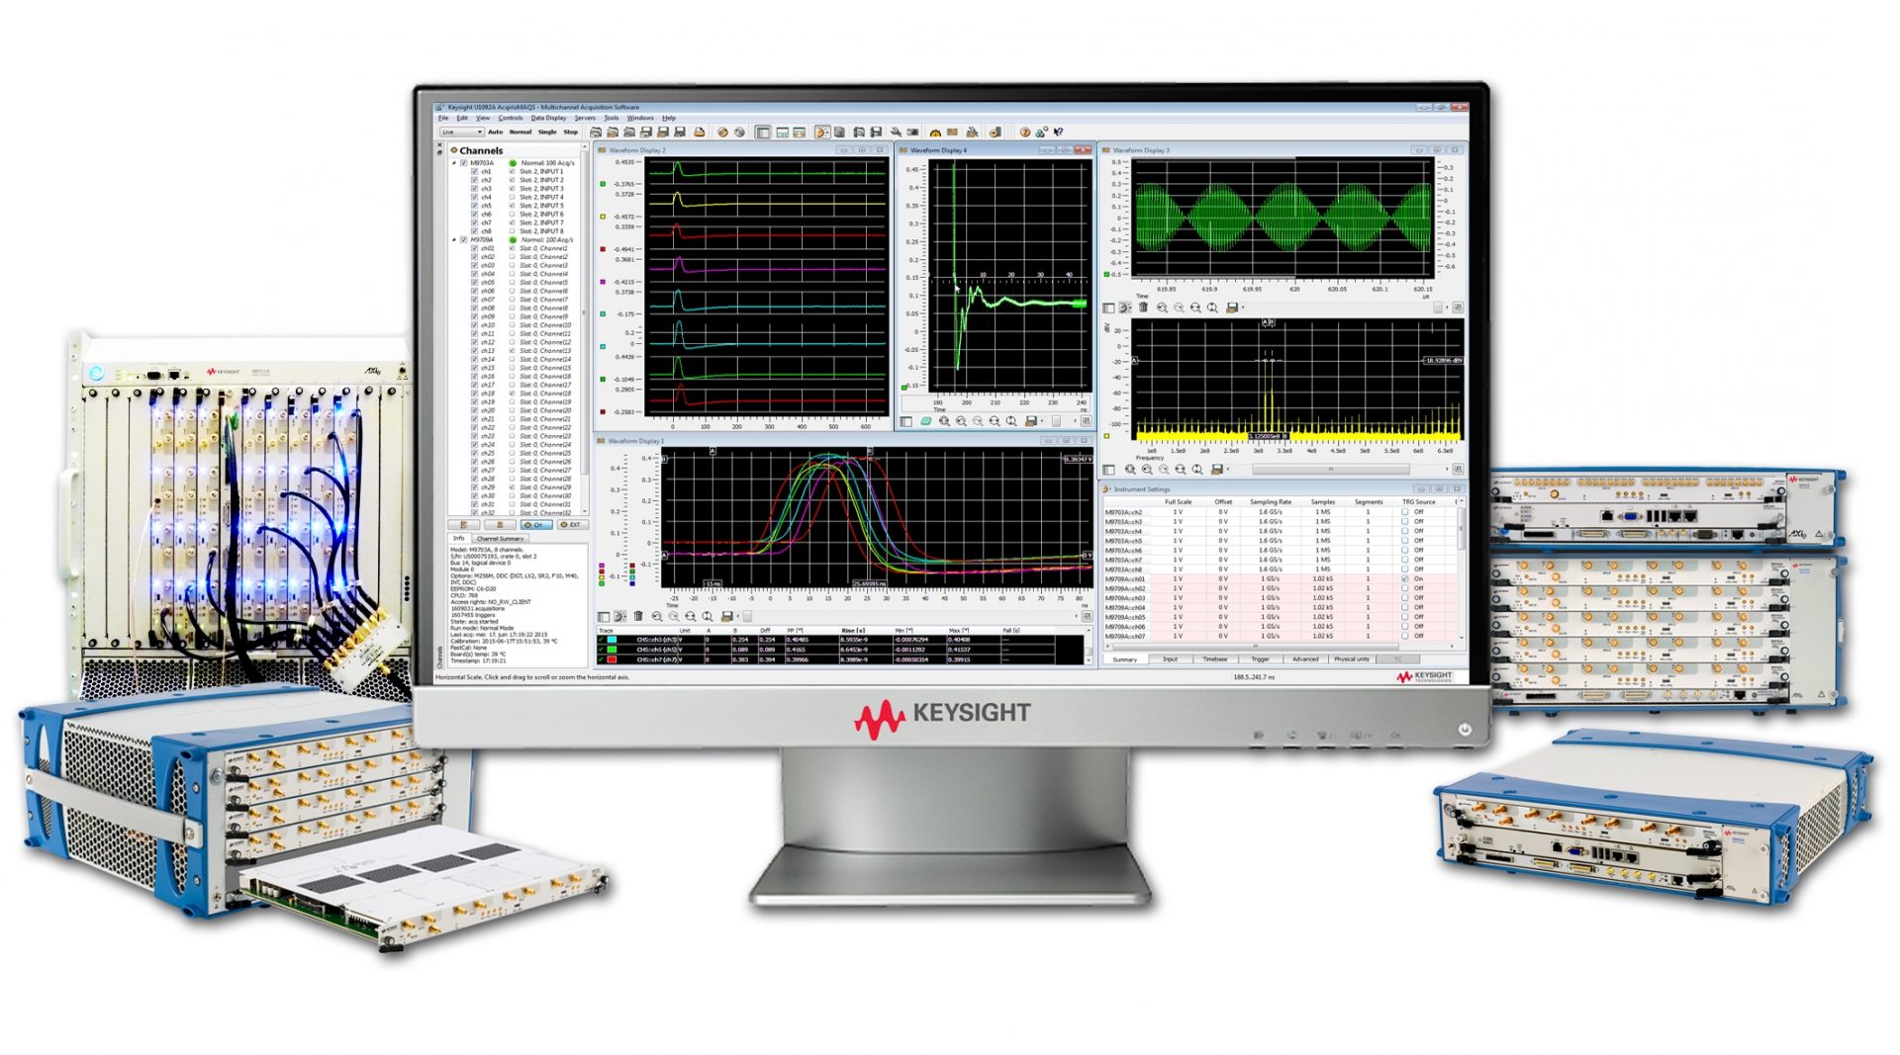Viewport: 1900px width, 1055px height.
Task: Delete traces with Waveform Display 1 trash icon
Action: pos(638,617)
